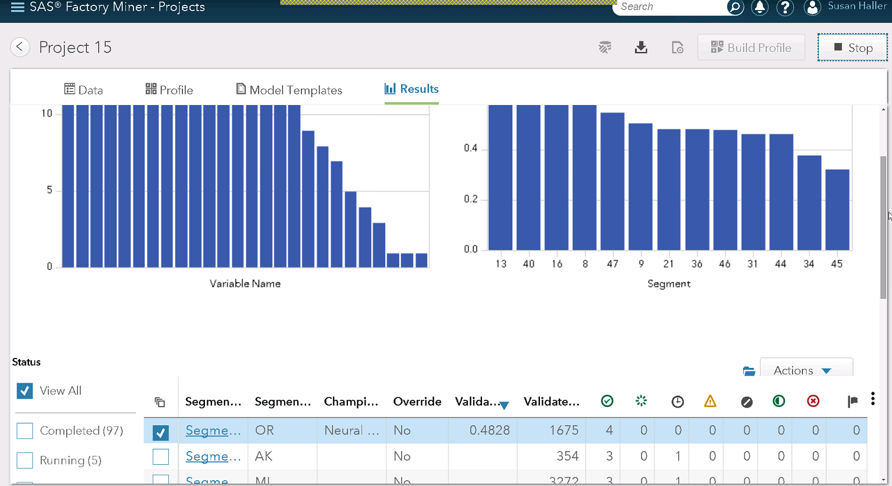Viewport: 892px width, 486px height.
Task: Click the Stop button
Action: (x=853, y=47)
